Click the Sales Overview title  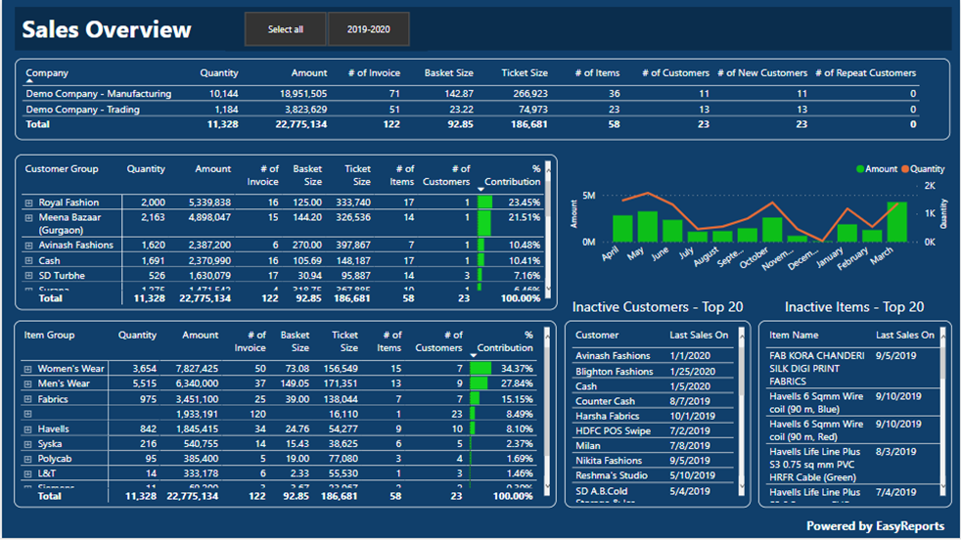(x=107, y=29)
